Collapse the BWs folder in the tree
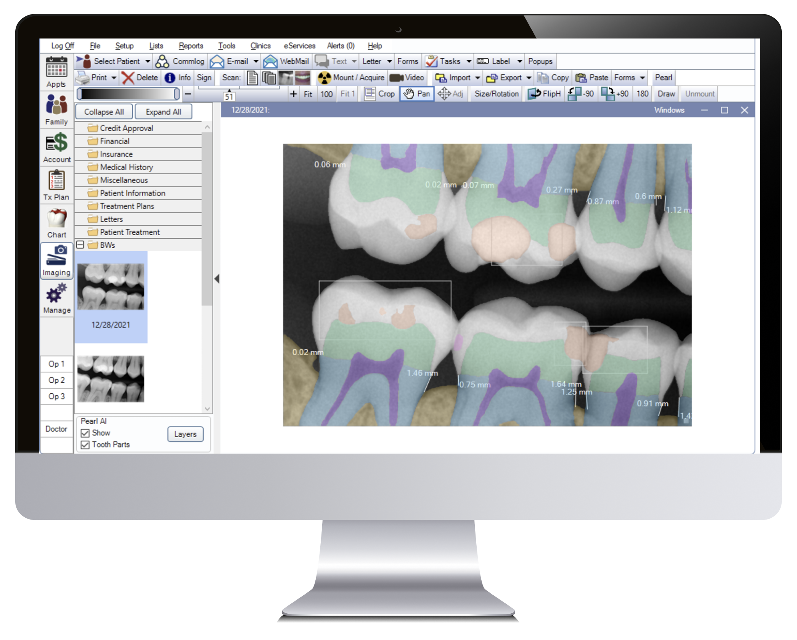 [x=80, y=245]
